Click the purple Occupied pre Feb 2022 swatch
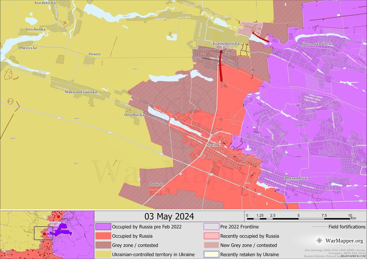The width and height of the screenshot is (367, 259). [x=103, y=227]
